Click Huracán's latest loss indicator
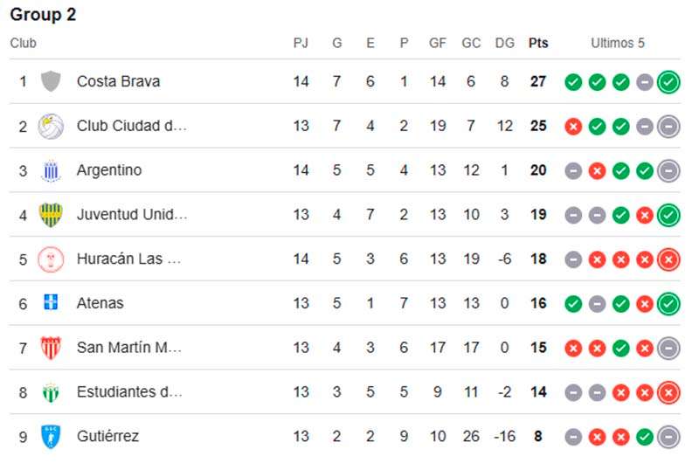This screenshot has width=699, height=463. 668,259
